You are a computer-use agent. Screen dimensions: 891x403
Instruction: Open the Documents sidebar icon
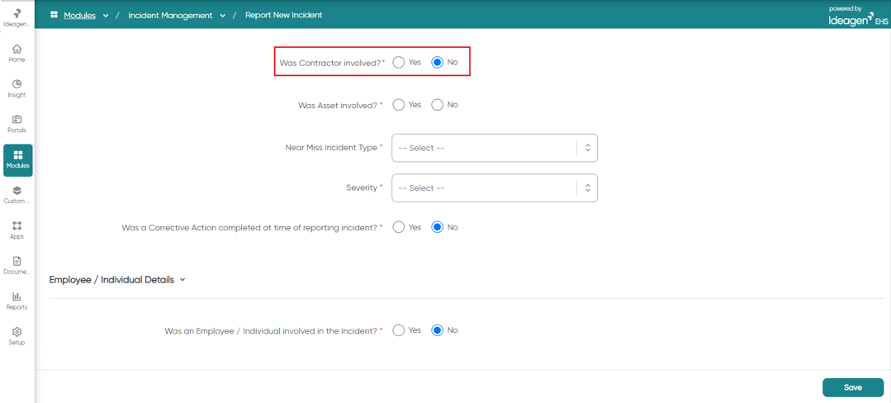pos(17,261)
